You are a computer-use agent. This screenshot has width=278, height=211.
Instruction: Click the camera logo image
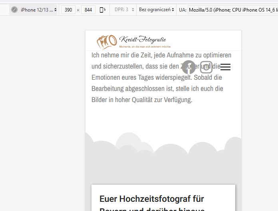coord(107,41)
